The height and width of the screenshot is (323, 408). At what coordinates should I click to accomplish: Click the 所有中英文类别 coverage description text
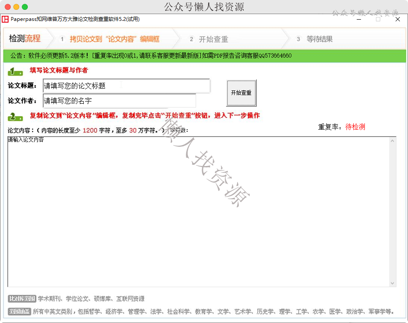[x=213, y=311]
